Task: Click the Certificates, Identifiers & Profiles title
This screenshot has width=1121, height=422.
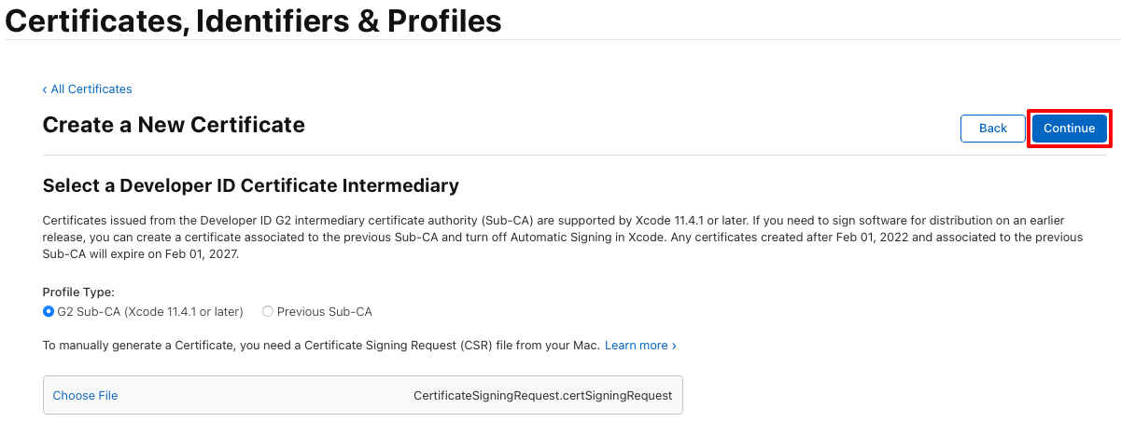Action: (254, 20)
